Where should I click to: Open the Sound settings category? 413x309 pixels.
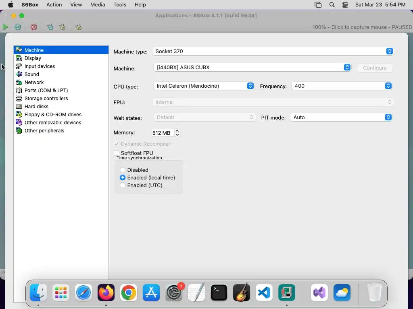(61, 74)
